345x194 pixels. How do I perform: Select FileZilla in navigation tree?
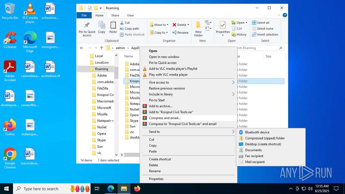102,88
